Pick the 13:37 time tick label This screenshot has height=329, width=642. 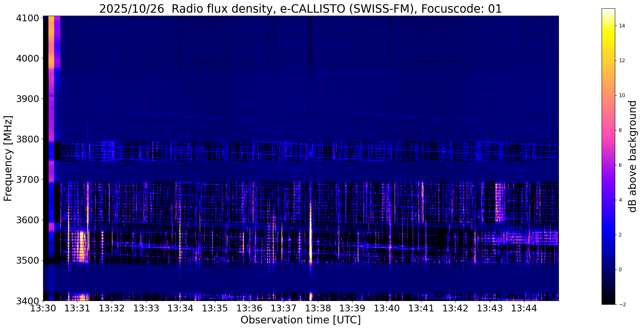coord(284,308)
